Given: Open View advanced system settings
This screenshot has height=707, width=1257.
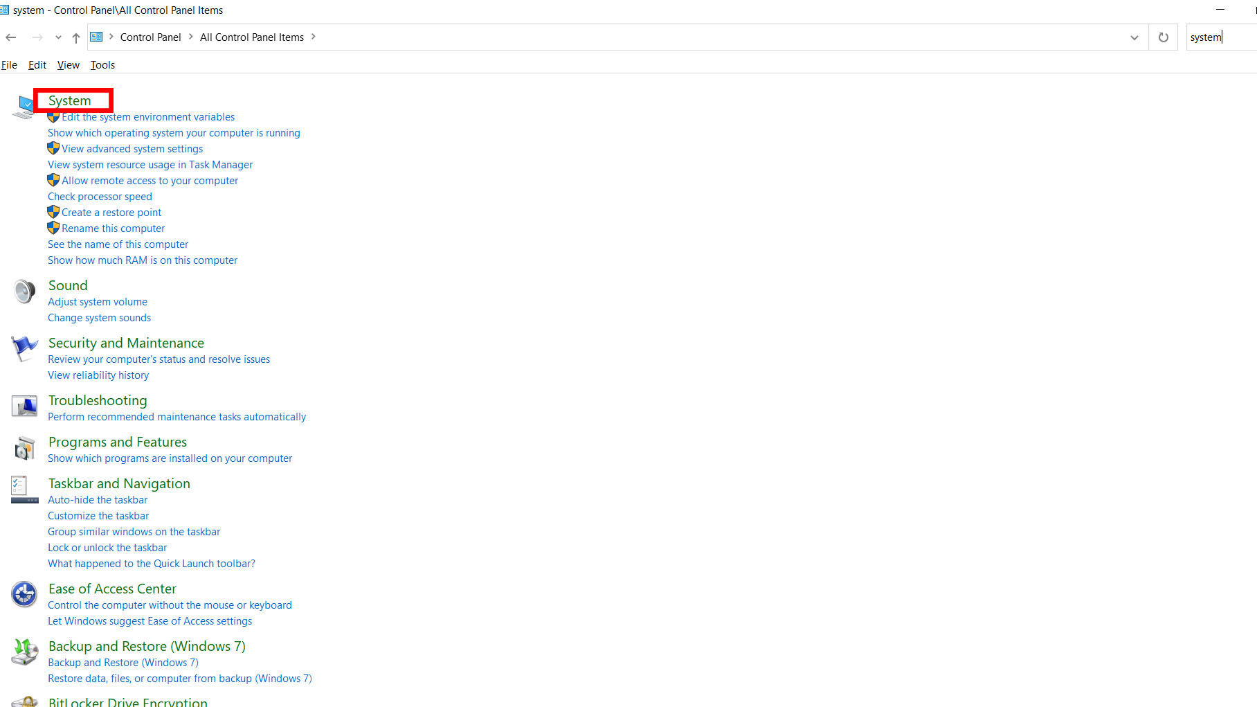Looking at the screenshot, I should tap(132, 149).
